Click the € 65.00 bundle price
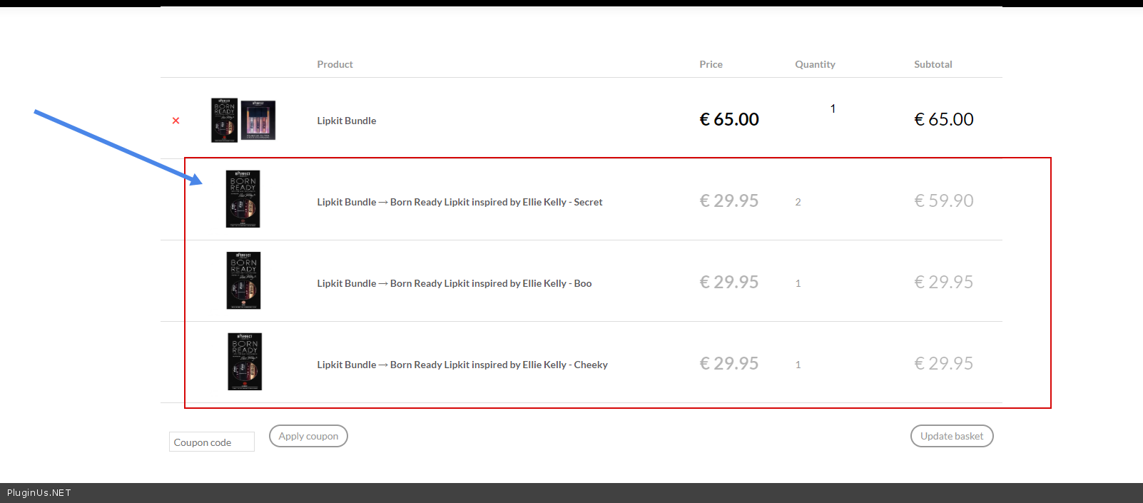The height and width of the screenshot is (503, 1143). [728, 119]
